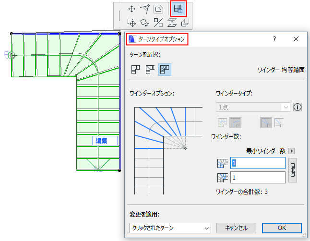Click the bottom-right corner node of stair

[x=119, y=170]
